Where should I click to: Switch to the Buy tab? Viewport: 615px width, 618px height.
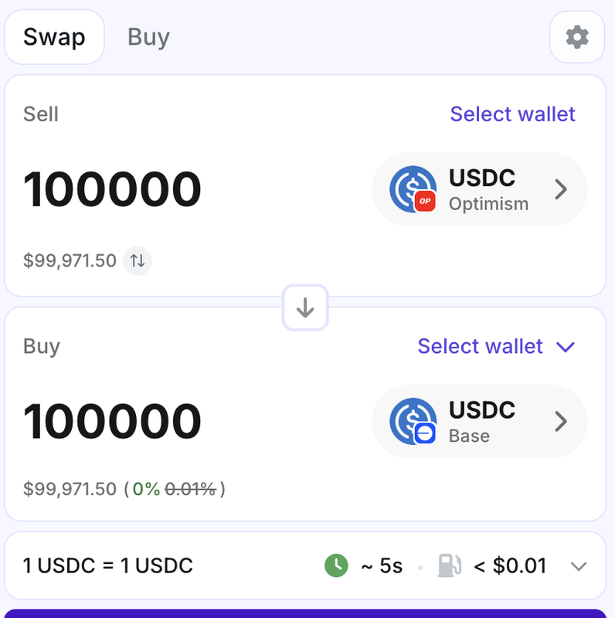click(148, 37)
